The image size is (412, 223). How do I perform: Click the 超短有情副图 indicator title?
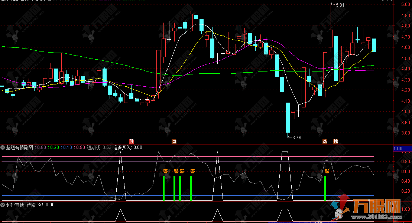[20, 147]
